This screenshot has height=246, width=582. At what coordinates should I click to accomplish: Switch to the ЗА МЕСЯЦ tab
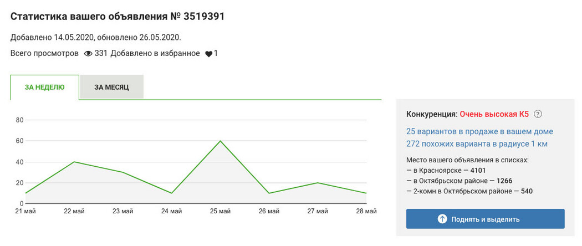[112, 87]
